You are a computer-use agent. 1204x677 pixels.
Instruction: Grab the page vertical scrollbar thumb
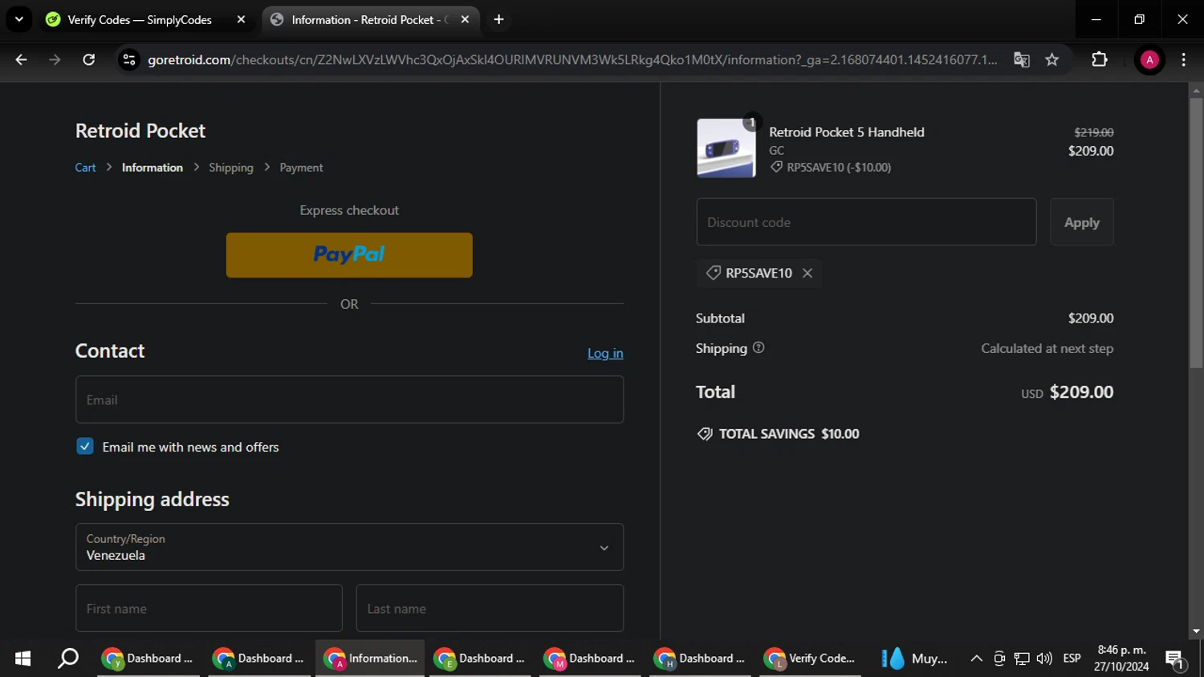click(1196, 233)
